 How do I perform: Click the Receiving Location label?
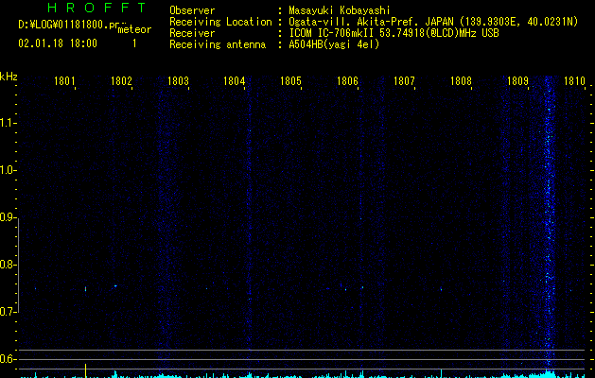tap(220, 22)
